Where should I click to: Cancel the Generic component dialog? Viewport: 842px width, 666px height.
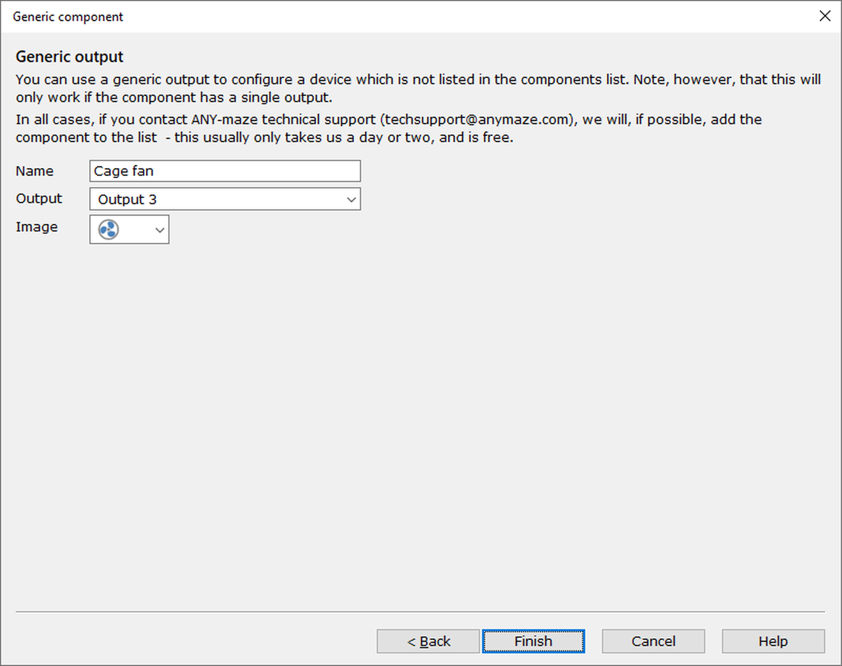[653, 641]
